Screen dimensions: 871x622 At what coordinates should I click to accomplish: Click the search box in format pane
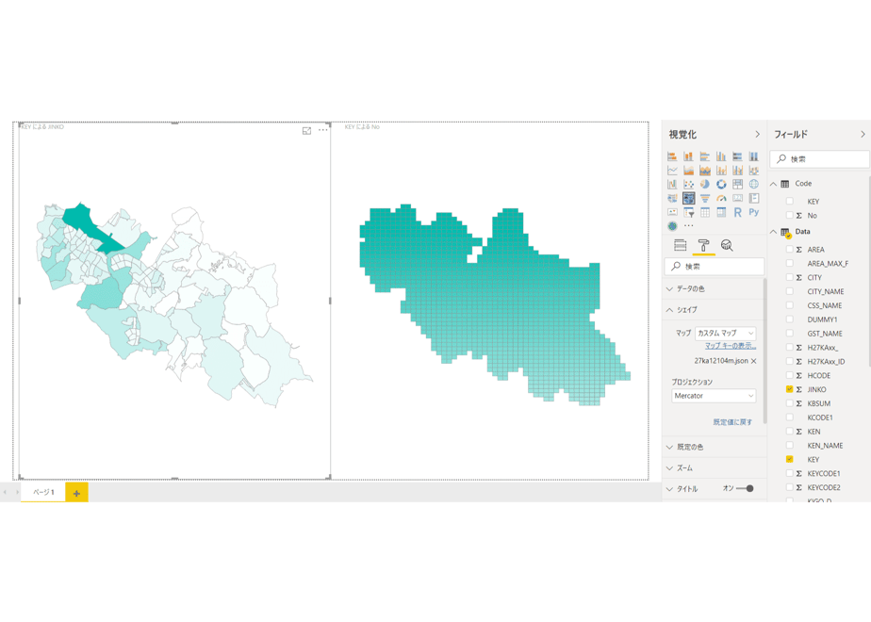(714, 267)
